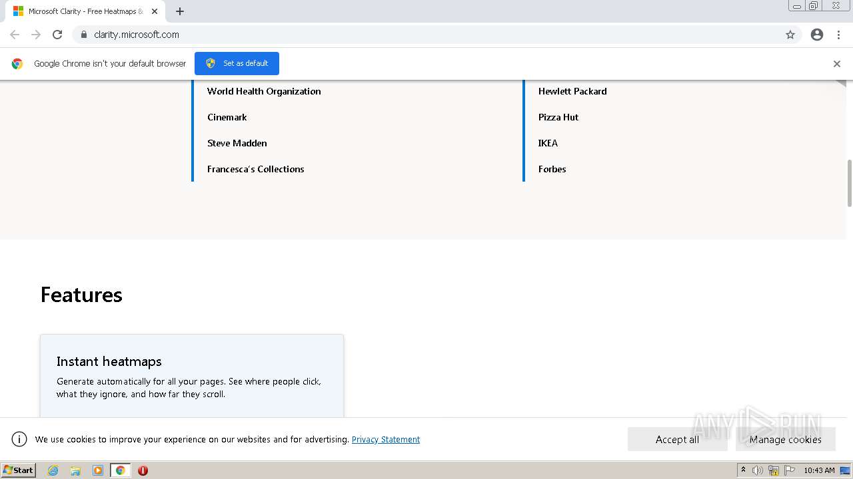Viewport: 853px width, 479px height.
Task: View site security lock icon
Action: coord(83,35)
